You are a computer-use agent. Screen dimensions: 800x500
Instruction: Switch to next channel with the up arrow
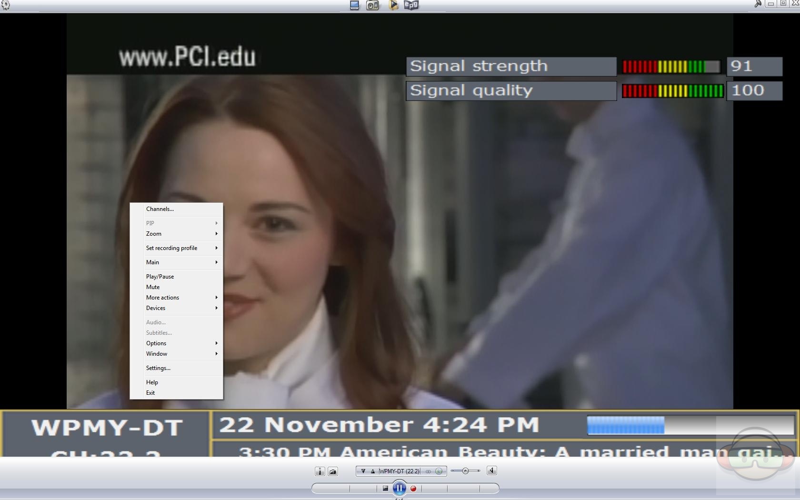point(373,471)
